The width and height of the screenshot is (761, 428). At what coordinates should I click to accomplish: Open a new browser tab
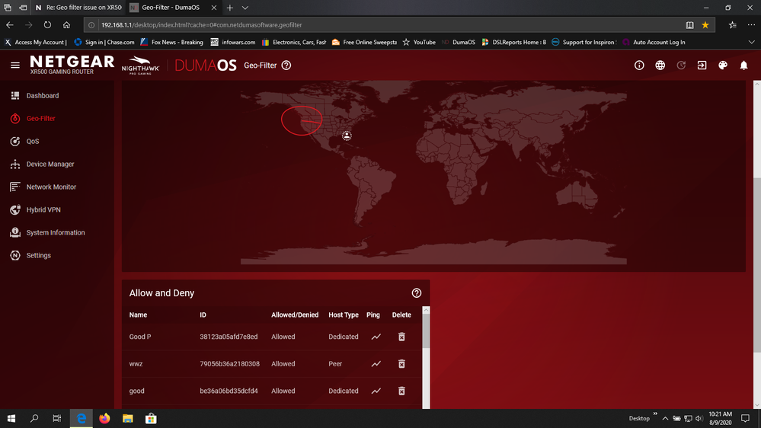tap(229, 8)
